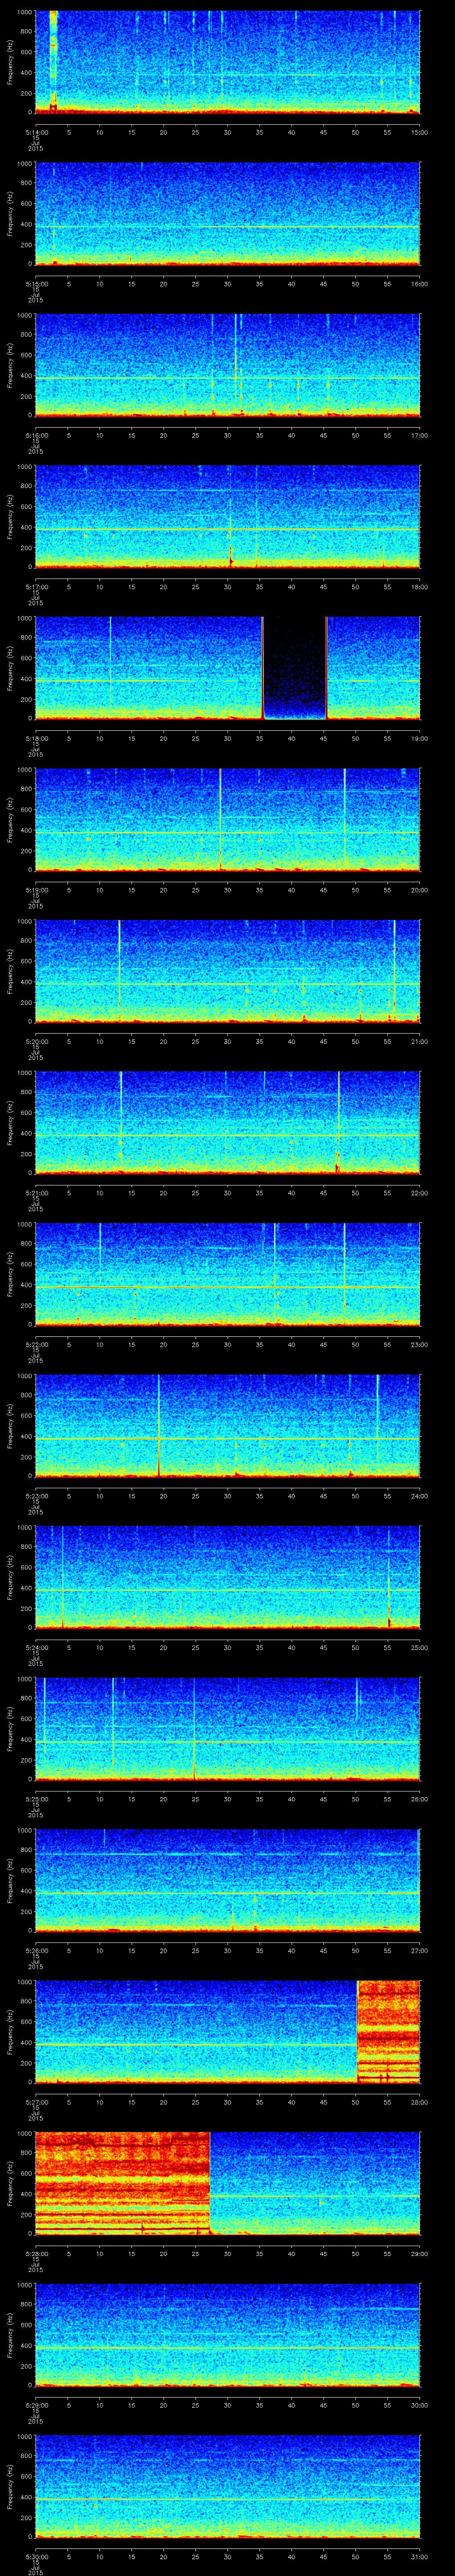Click the 5:29:00 start time label
The width and height of the screenshot is (455, 2576).
pyautogui.click(x=36, y=2405)
